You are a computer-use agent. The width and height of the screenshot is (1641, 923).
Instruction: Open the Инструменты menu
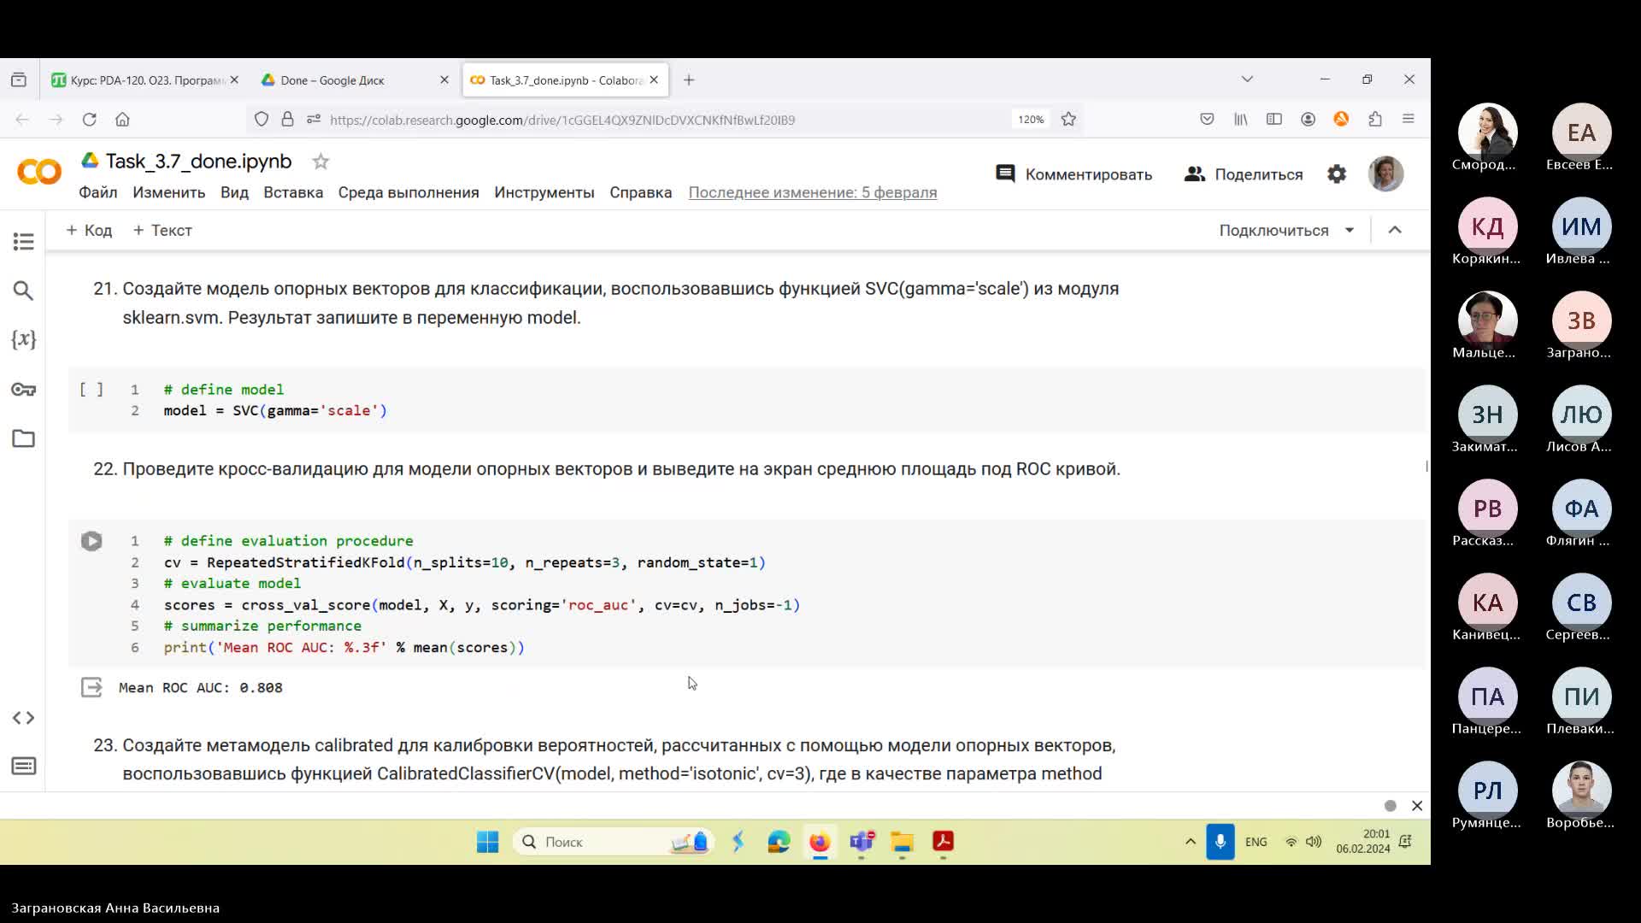(x=544, y=192)
